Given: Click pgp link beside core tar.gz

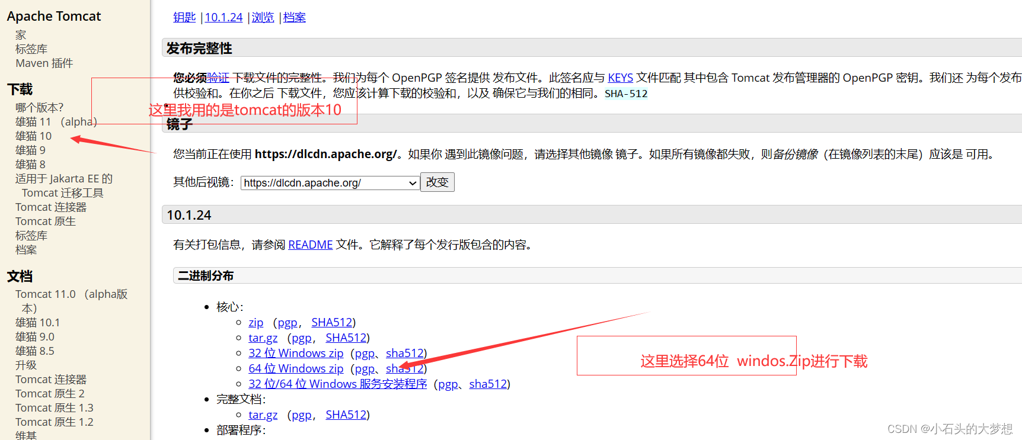Looking at the screenshot, I should pos(302,338).
